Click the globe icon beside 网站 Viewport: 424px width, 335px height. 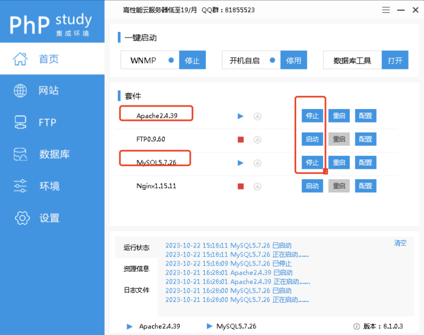[20, 91]
